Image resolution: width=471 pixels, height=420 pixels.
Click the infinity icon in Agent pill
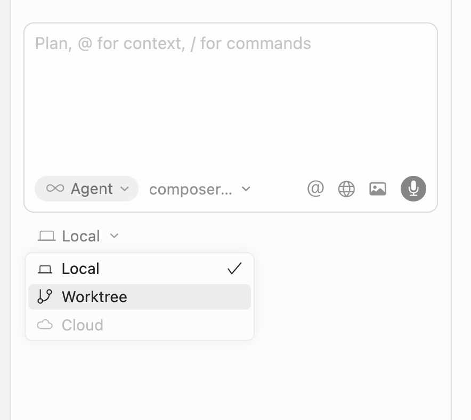[x=55, y=189]
